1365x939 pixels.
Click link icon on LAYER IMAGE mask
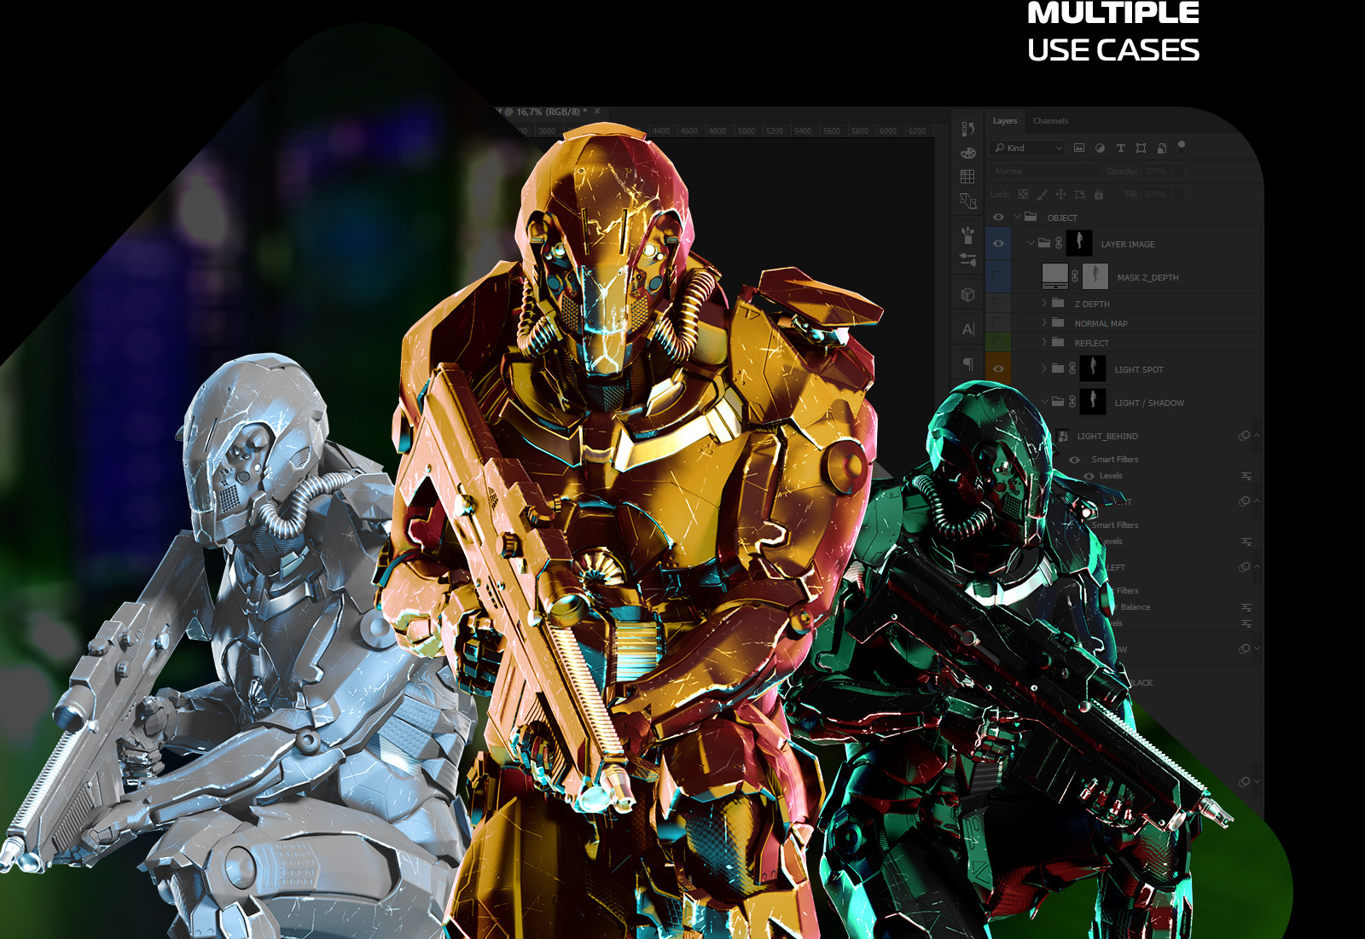pos(1059,243)
